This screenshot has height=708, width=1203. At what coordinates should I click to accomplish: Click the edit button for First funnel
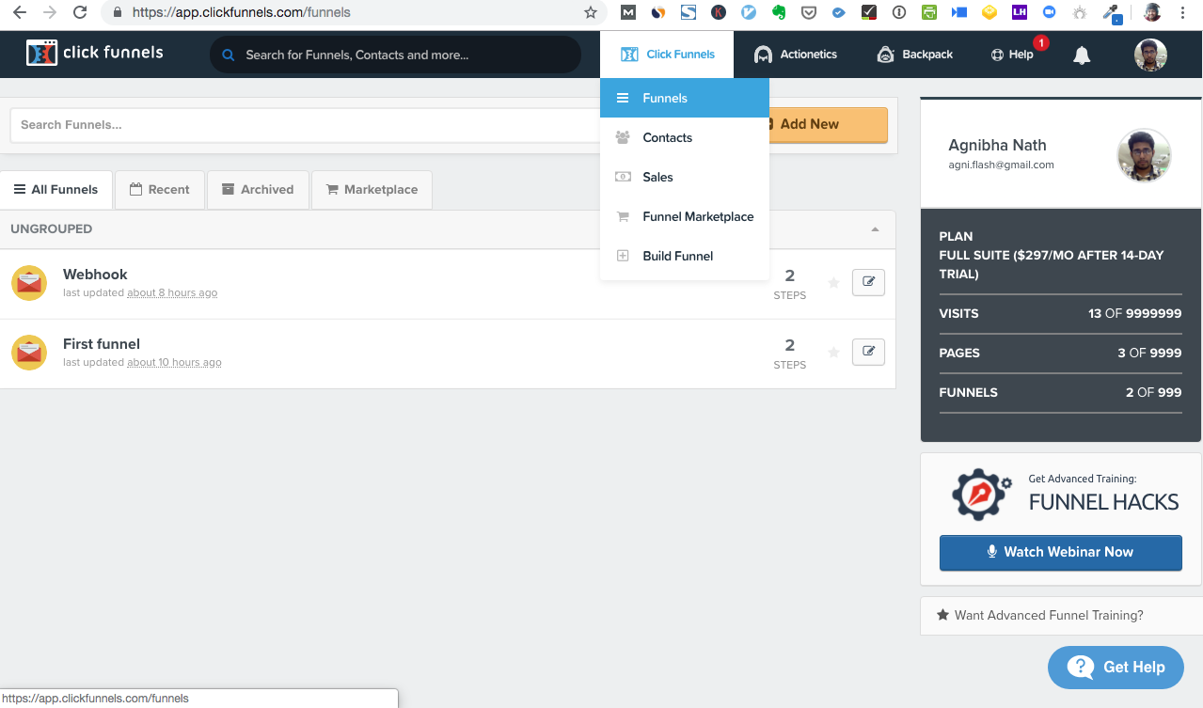click(x=868, y=352)
